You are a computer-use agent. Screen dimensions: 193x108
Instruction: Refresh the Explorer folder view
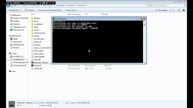(x=150, y=5)
